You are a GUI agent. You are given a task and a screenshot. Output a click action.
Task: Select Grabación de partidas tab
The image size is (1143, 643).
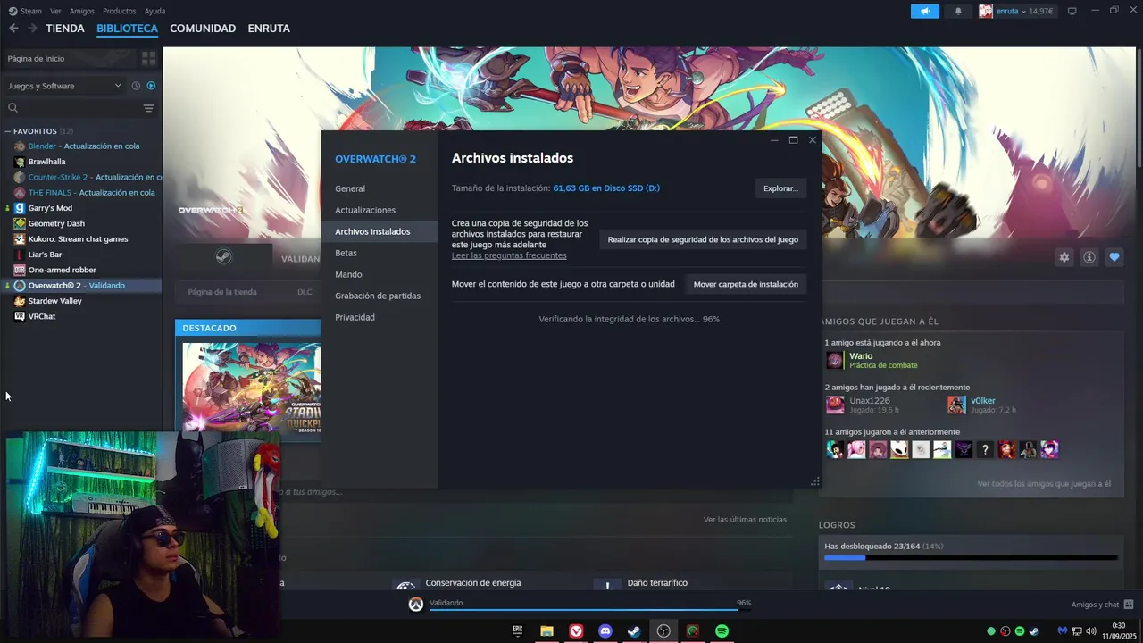(380, 296)
